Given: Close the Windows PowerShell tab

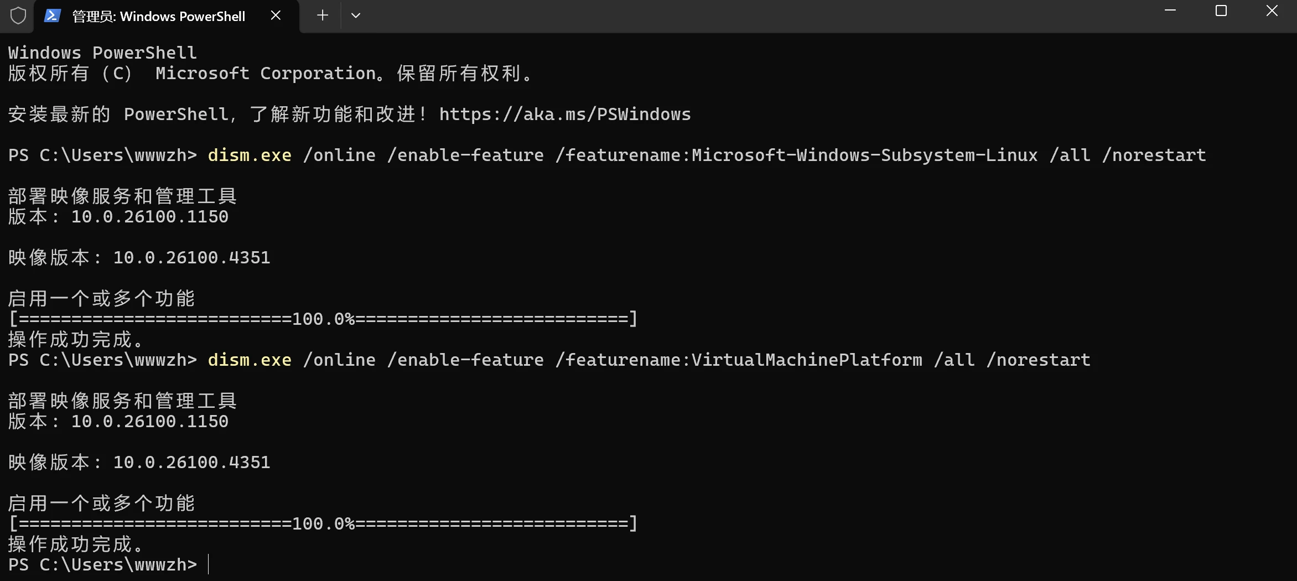Looking at the screenshot, I should click(x=276, y=15).
